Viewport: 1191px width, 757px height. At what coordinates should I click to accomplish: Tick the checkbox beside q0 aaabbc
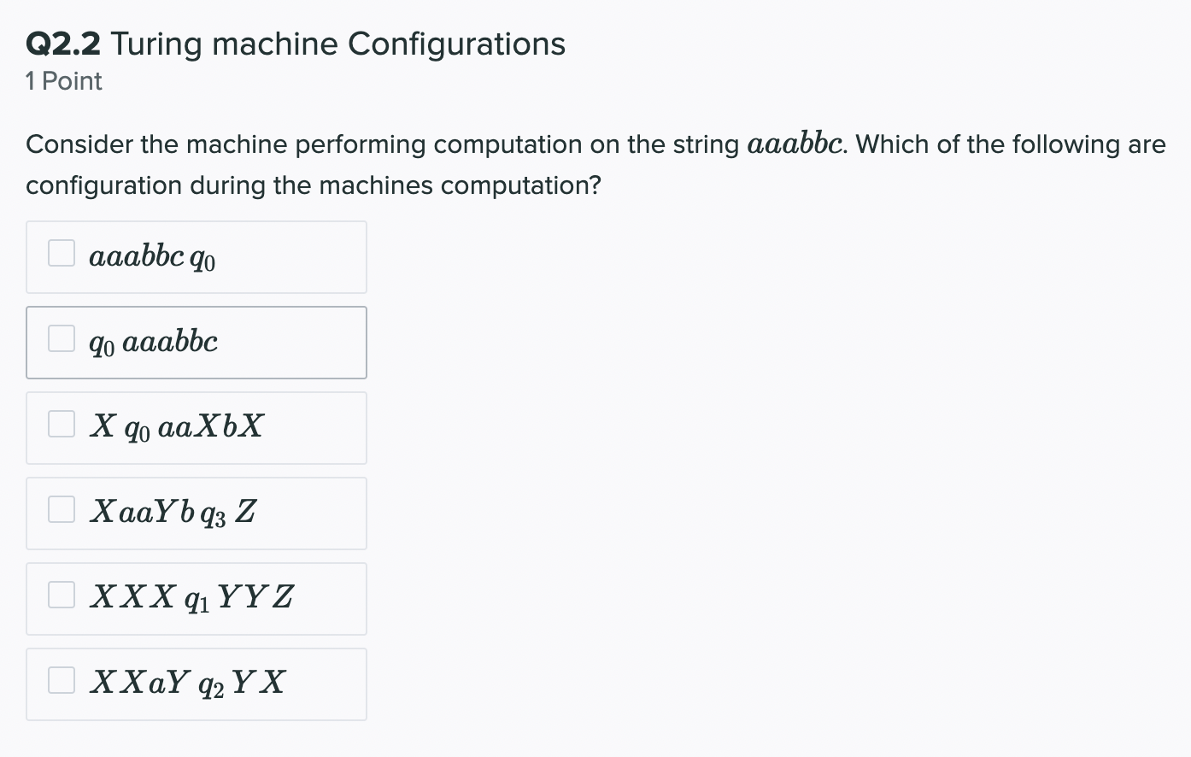point(62,338)
